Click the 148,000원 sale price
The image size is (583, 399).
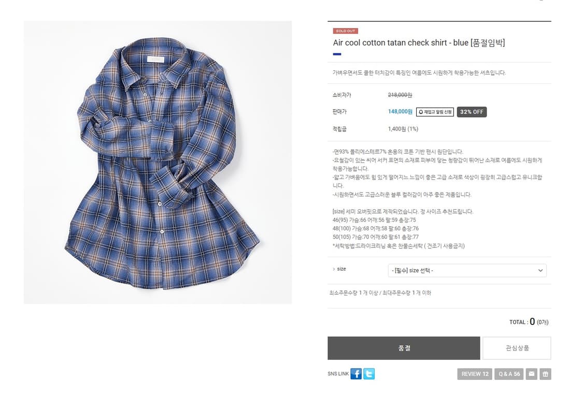coord(400,112)
